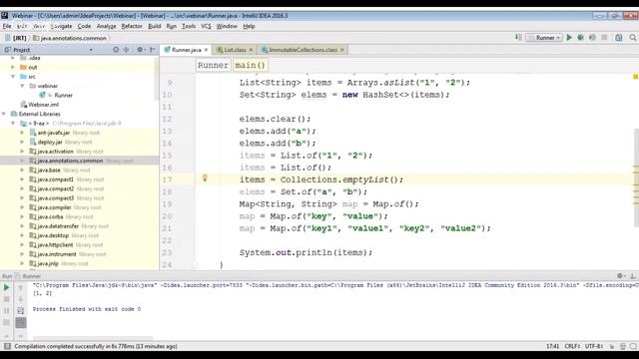Toggle soft-wrap in the Run console
The image size is (639, 359).
(20, 310)
